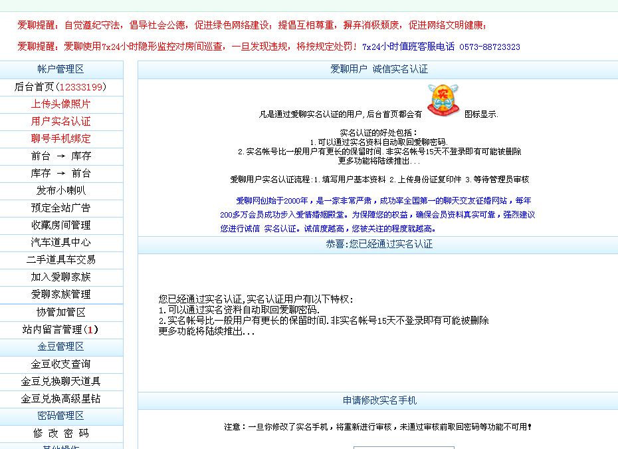The height and width of the screenshot is (449, 618).
Task: Open 二手道具车交易 page
Action: 60,259
